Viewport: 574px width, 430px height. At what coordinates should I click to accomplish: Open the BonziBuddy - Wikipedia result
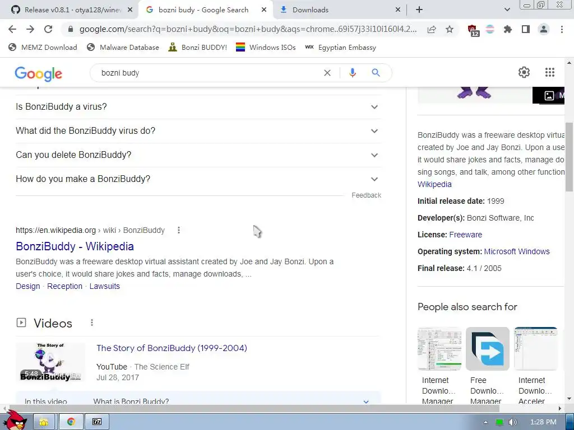(75, 246)
